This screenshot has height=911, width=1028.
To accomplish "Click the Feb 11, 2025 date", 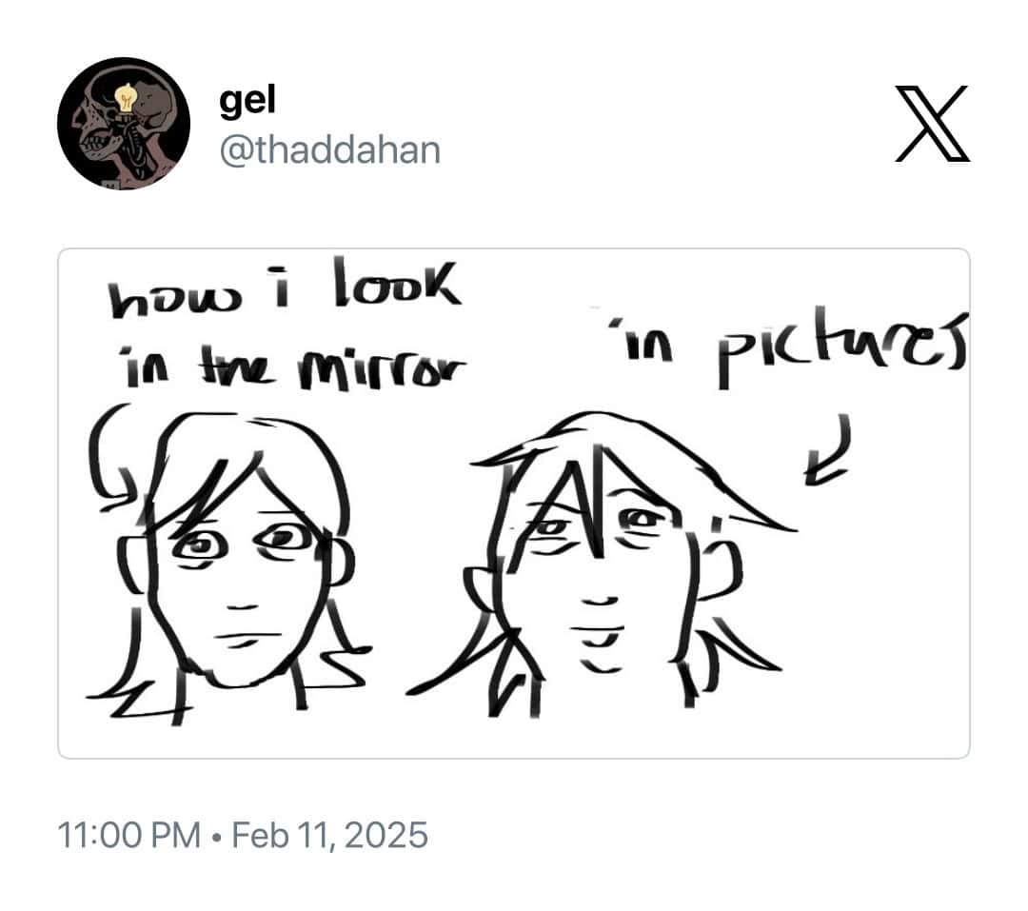I will [329, 835].
